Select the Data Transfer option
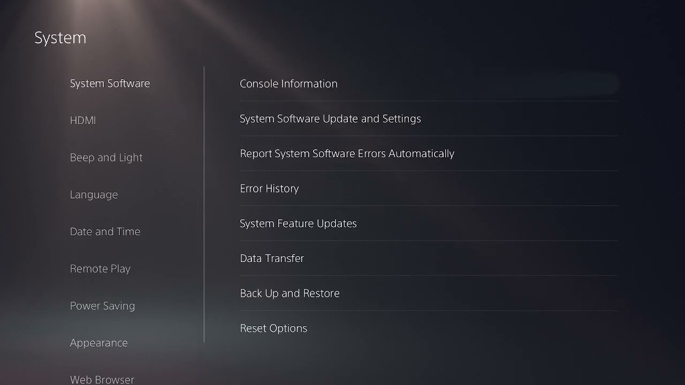 click(x=429, y=258)
